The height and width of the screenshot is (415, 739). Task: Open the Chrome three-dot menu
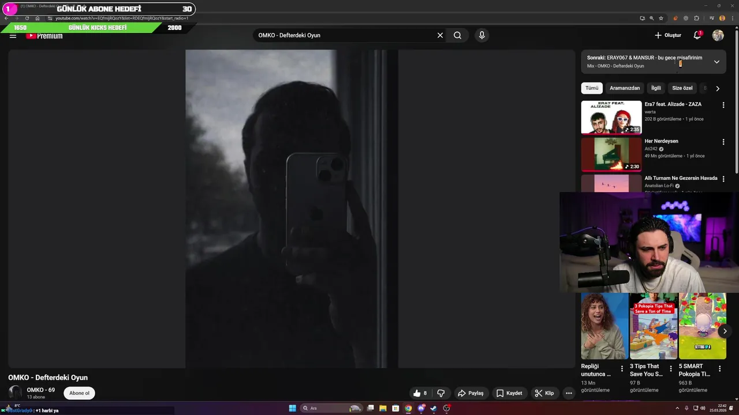(x=733, y=18)
